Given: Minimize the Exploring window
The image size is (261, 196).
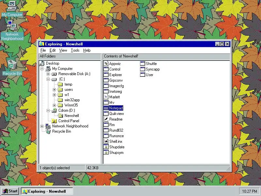Looking at the screenshot, I should [x=217, y=44].
